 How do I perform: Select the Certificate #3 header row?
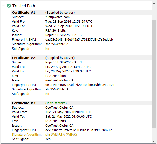pyautogui.click(x=24, y=103)
